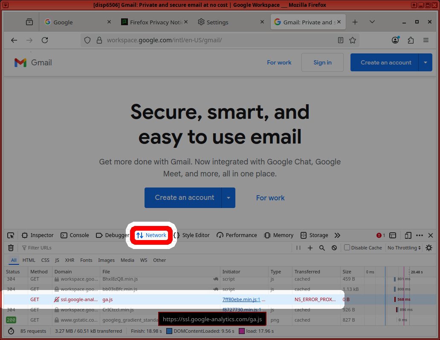Follow the For work link

coord(279,62)
